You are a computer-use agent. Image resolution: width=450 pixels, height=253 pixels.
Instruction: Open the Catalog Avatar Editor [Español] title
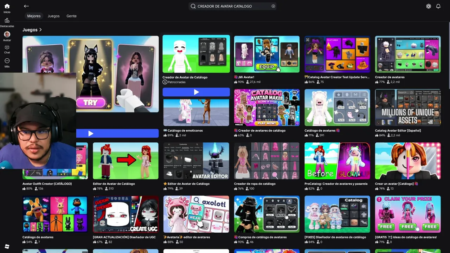[x=398, y=130]
